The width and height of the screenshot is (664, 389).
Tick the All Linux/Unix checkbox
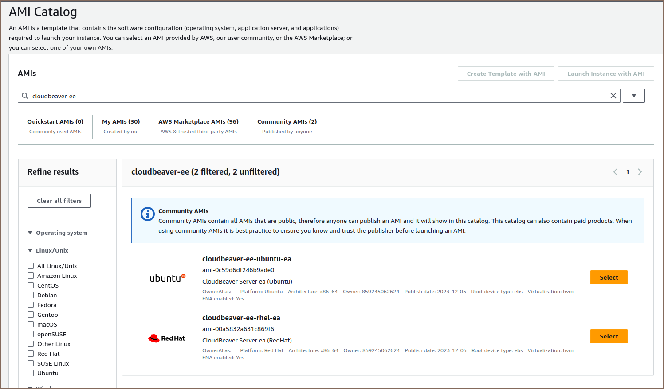(x=31, y=266)
